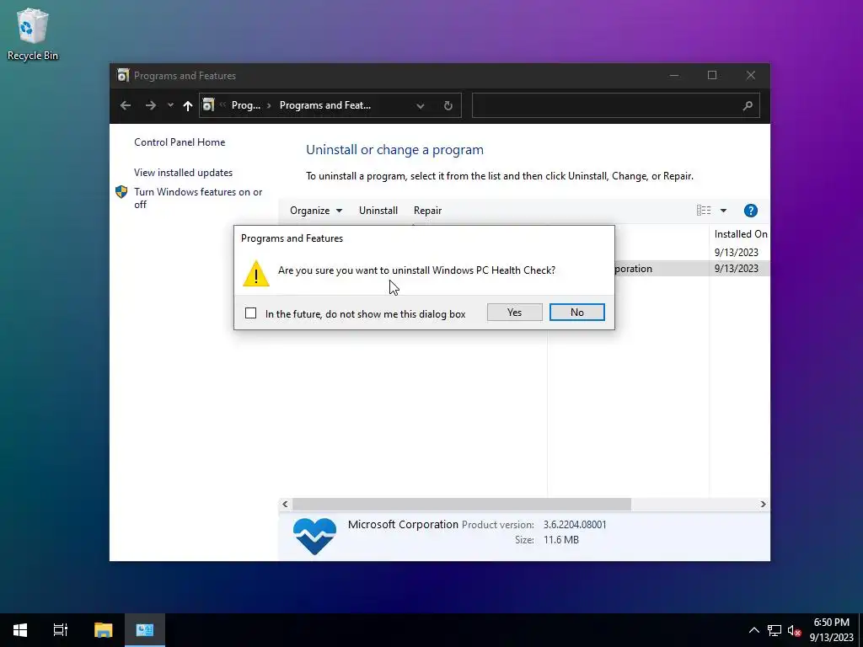Open the Organize menu
This screenshot has height=647, width=863.
(x=316, y=210)
